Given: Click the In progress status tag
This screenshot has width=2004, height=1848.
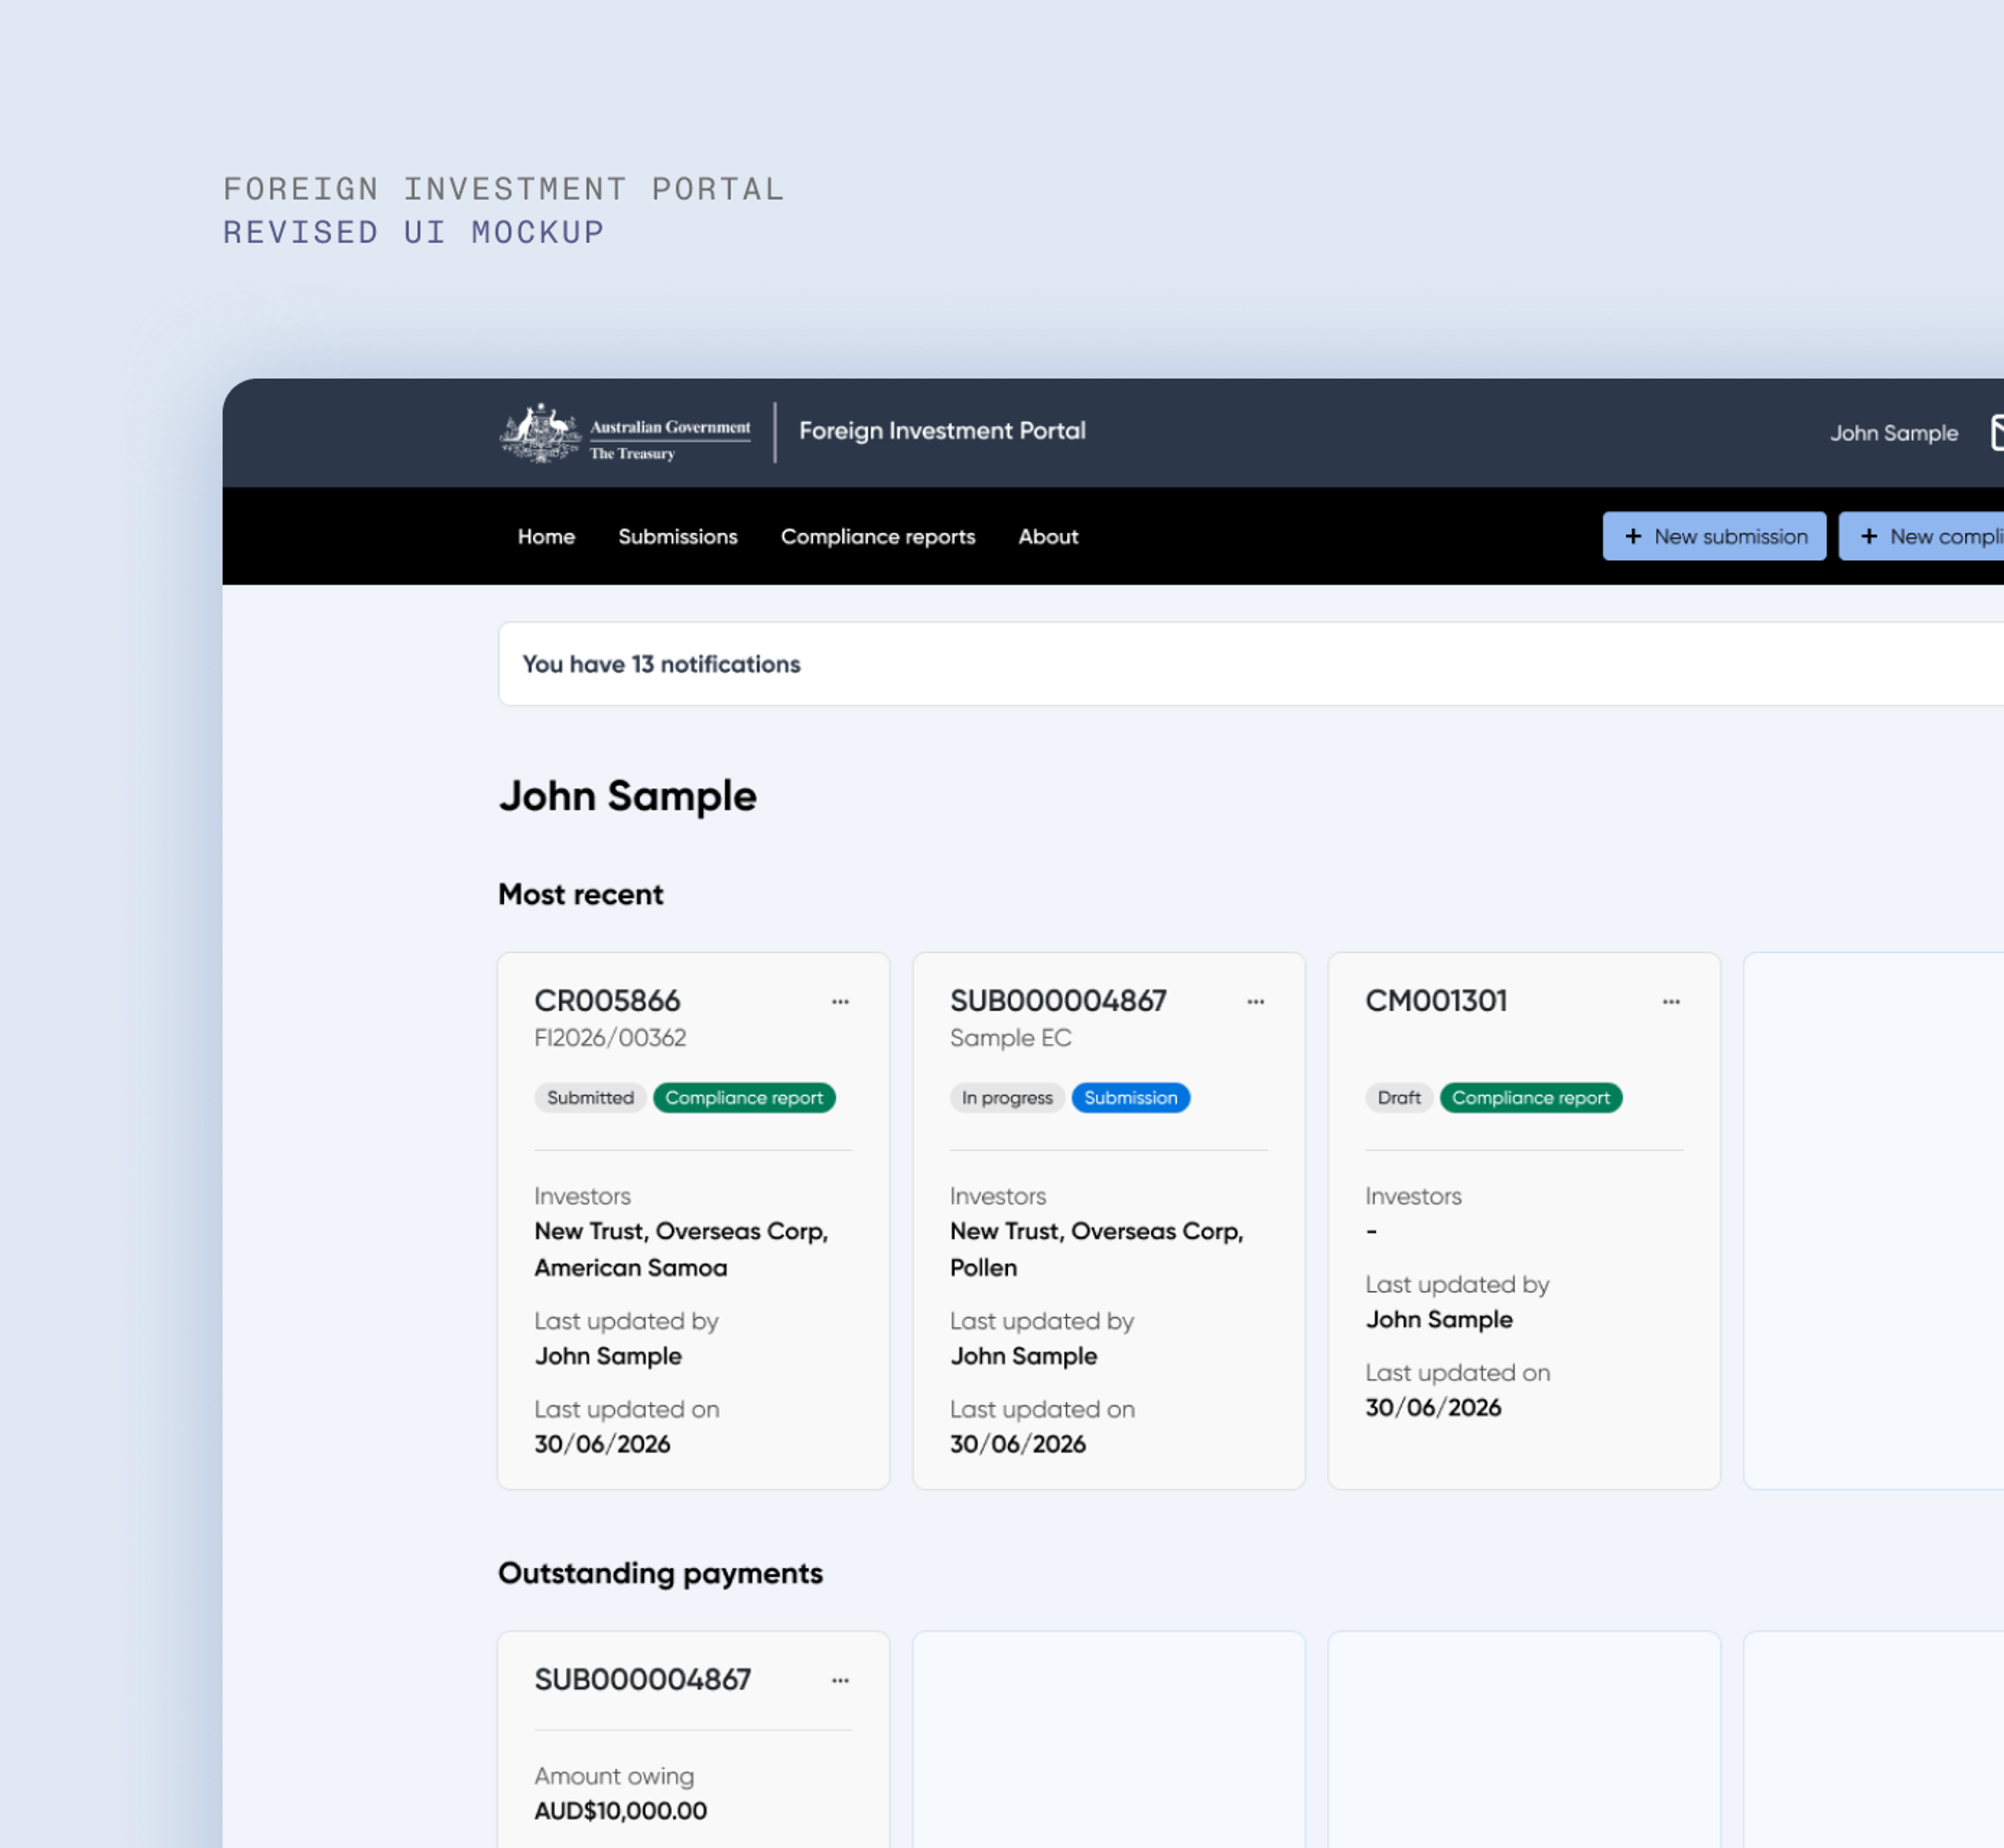Looking at the screenshot, I should pyautogui.click(x=1007, y=1098).
